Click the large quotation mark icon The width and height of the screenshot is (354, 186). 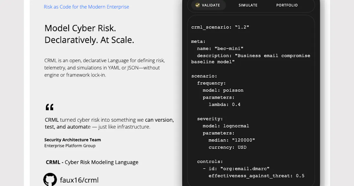coord(50,107)
